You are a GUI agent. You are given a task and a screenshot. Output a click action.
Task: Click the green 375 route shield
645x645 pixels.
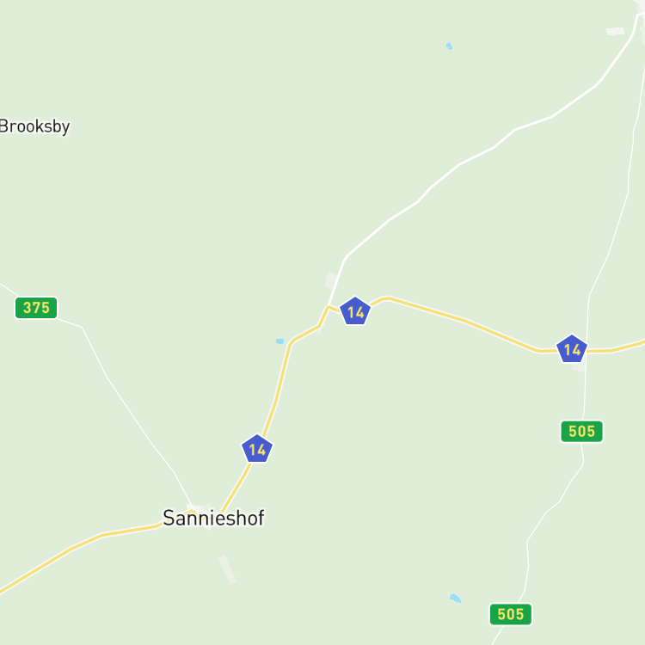click(36, 308)
